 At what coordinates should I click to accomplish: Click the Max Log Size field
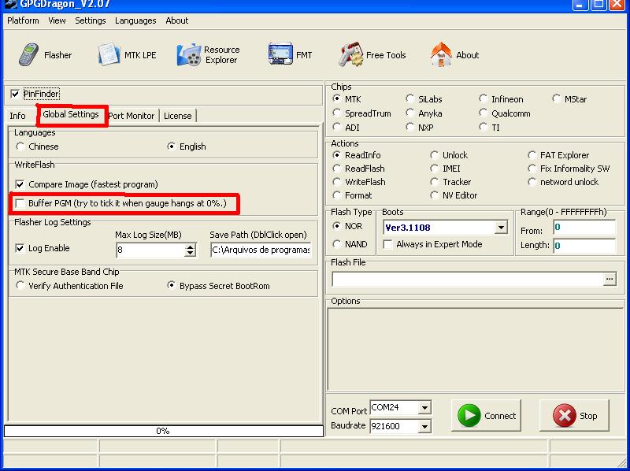pos(150,250)
